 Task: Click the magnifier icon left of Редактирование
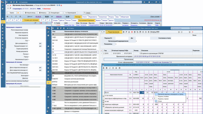pos(101,32)
